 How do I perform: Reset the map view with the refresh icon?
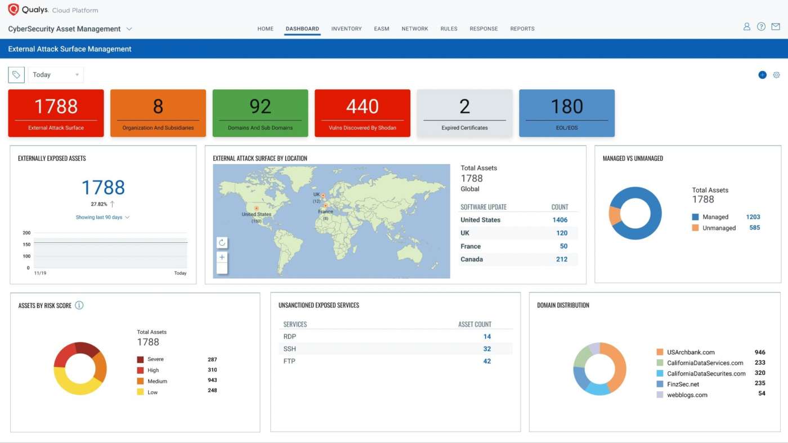[x=222, y=242]
